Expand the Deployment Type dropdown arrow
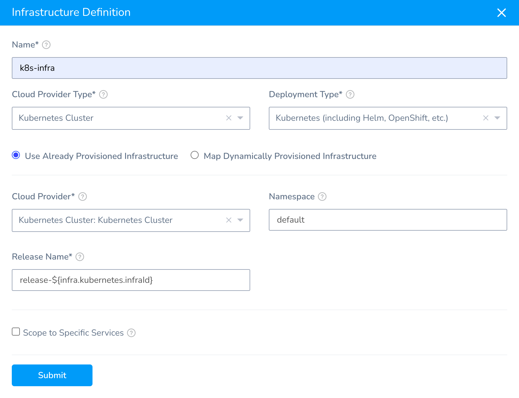The width and height of the screenshot is (519, 398). (x=497, y=118)
